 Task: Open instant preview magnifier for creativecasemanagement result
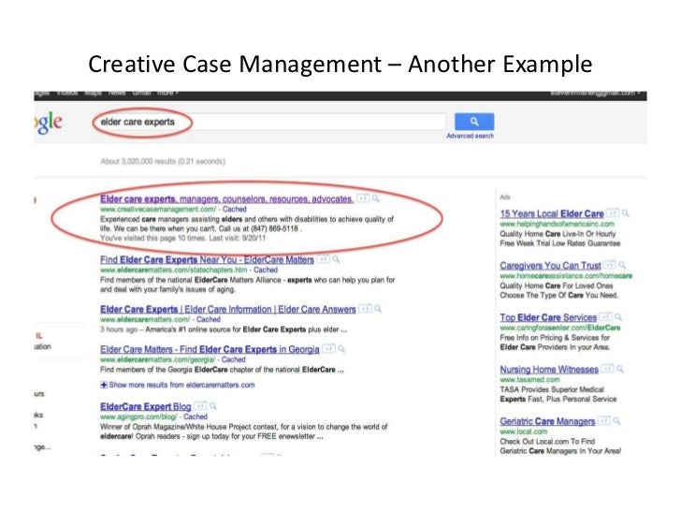[376, 198]
